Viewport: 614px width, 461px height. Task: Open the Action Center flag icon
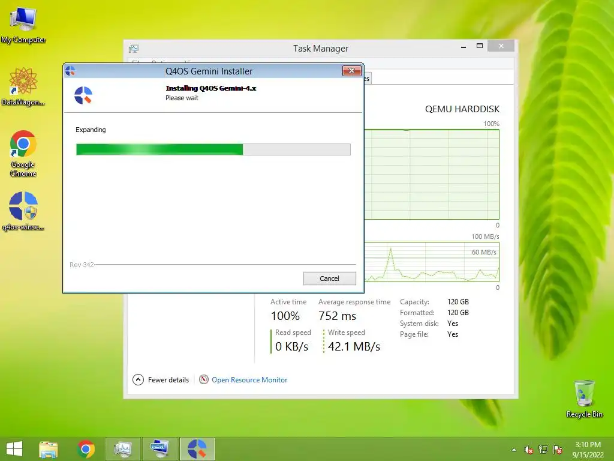[558, 450]
